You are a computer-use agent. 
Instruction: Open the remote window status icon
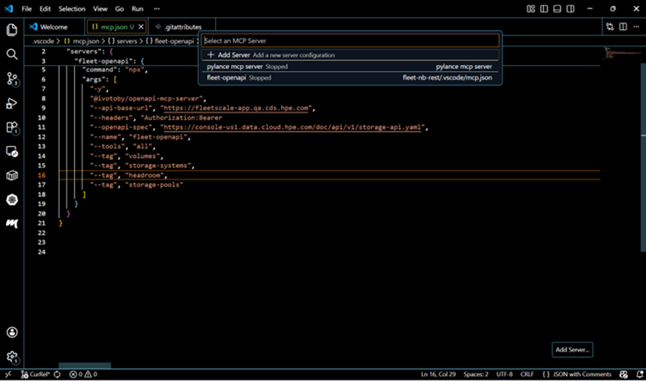coord(8,374)
